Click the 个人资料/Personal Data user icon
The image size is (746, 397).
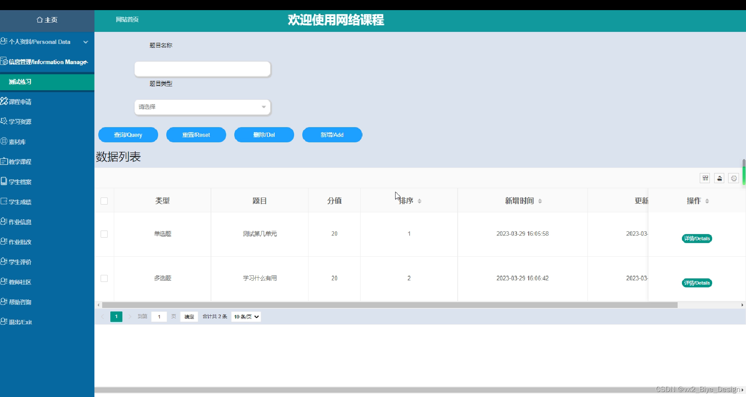[4, 41]
